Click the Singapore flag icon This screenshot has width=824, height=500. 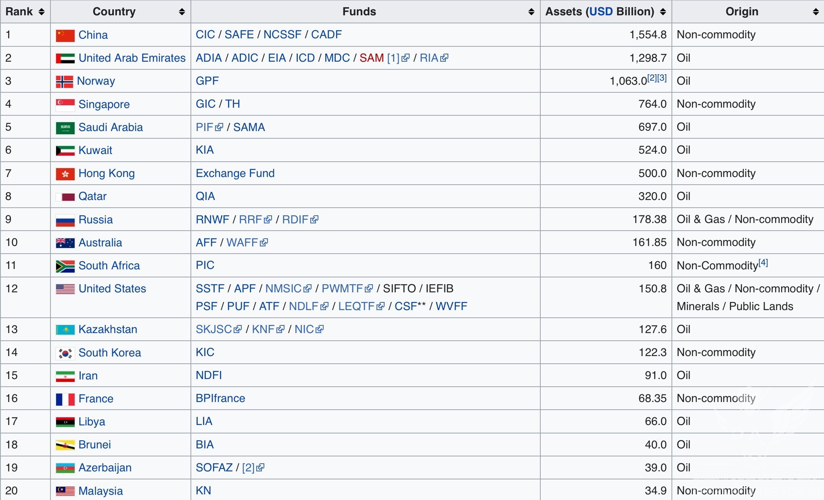coord(65,105)
